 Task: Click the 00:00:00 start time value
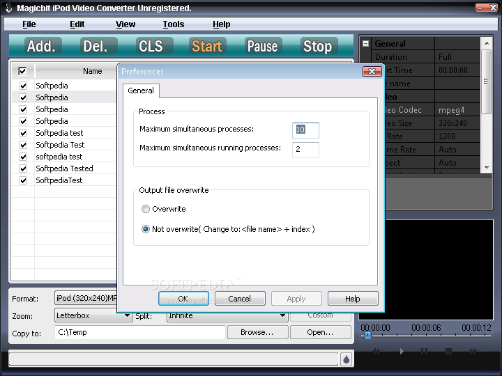453,70
